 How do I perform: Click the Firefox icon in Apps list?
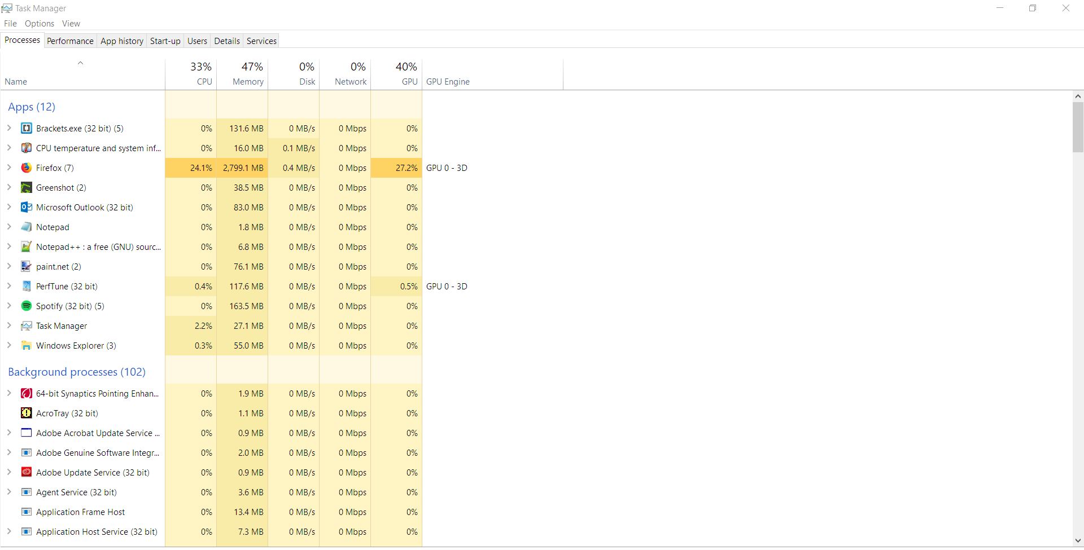(x=26, y=168)
